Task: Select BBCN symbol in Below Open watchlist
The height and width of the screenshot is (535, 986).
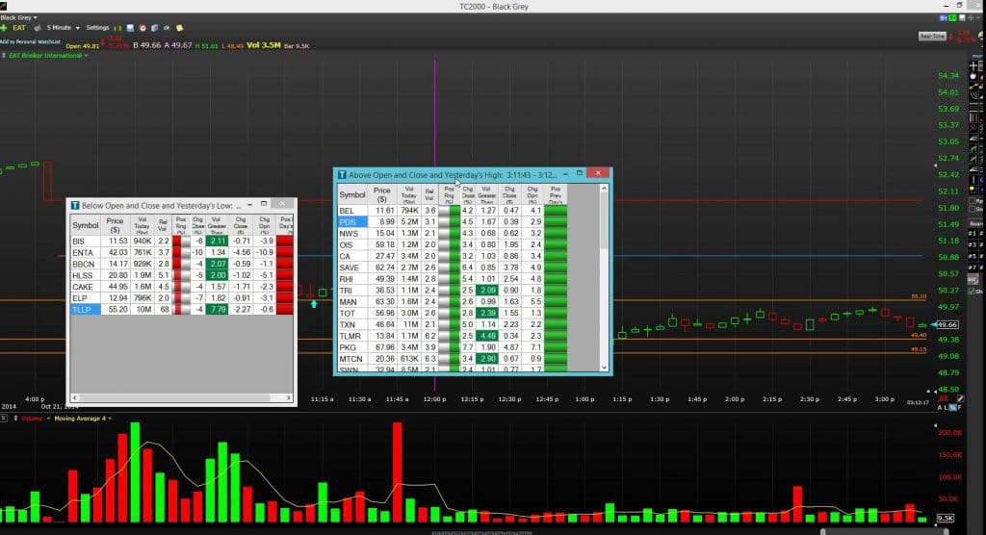Action: pos(83,264)
